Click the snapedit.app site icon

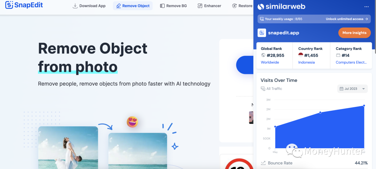click(x=261, y=33)
